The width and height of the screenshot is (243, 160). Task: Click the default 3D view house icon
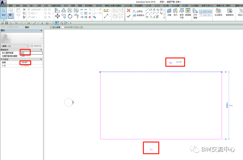click(47, 23)
